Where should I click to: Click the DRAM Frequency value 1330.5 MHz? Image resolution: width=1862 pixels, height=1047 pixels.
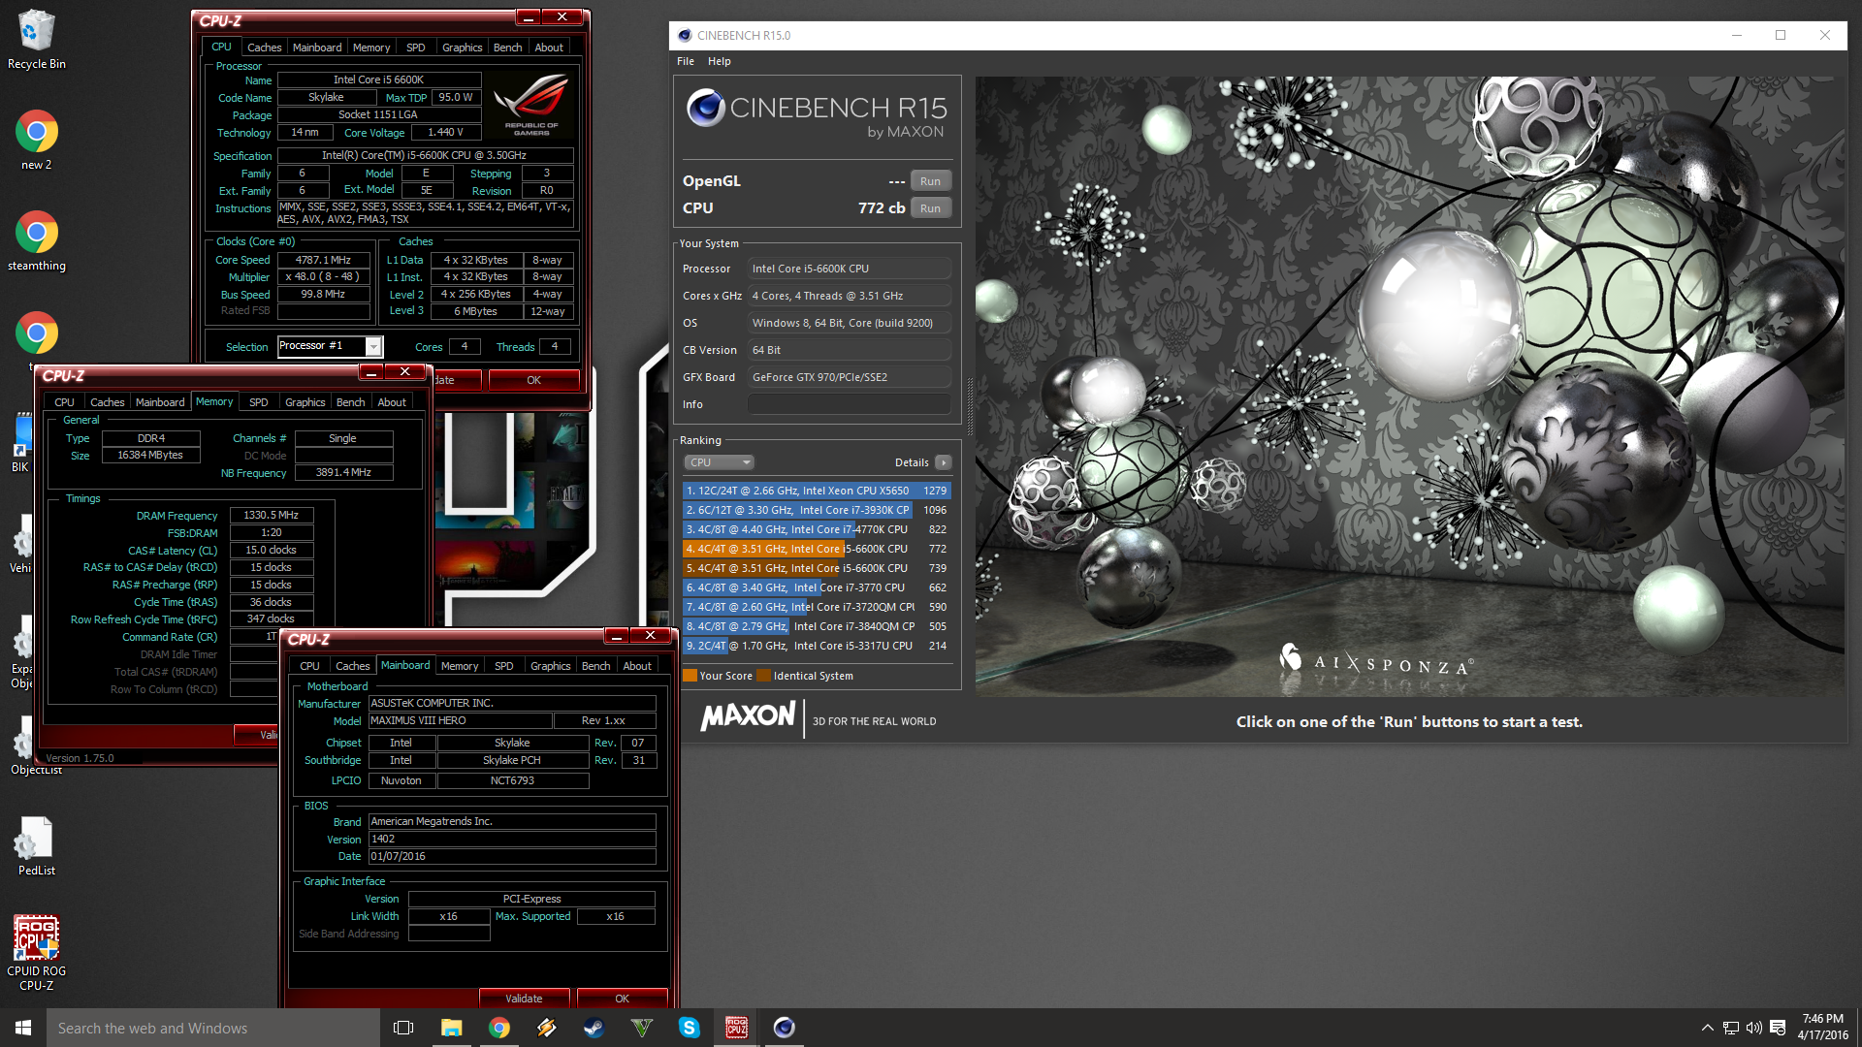271,516
